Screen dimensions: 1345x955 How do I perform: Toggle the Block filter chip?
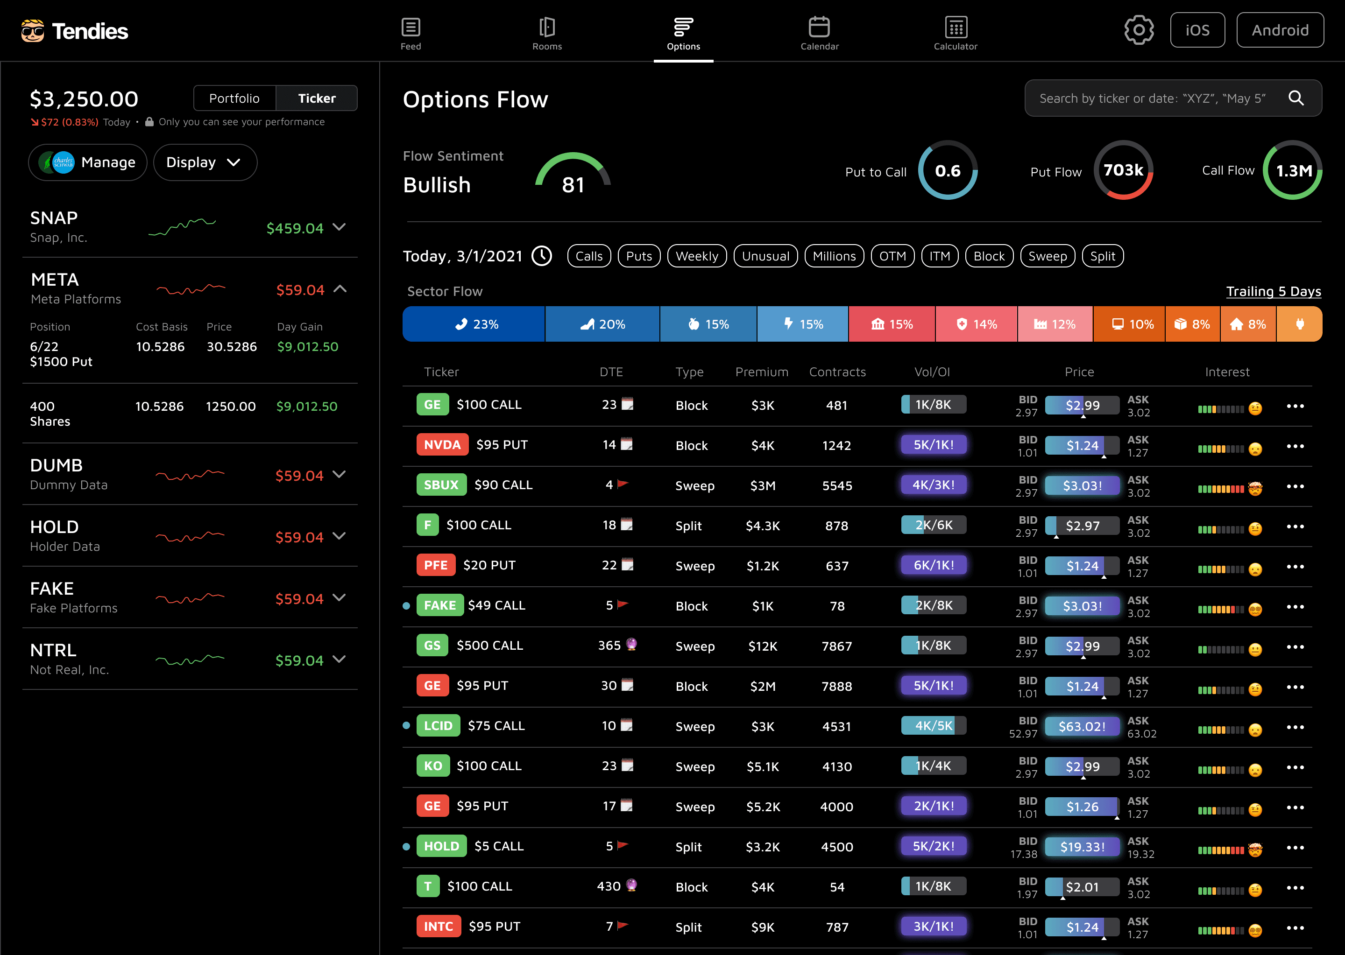989,256
